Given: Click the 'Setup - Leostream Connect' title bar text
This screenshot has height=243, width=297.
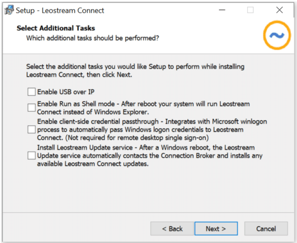Looking at the screenshot, I should coord(60,11).
